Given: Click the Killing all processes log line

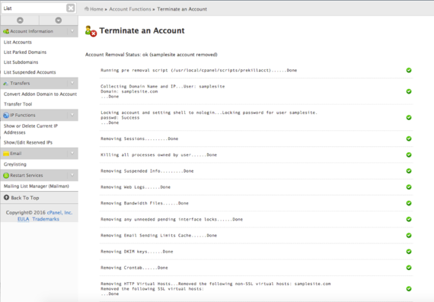Looking at the screenshot, I should pyautogui.click(x=158, y=155).
